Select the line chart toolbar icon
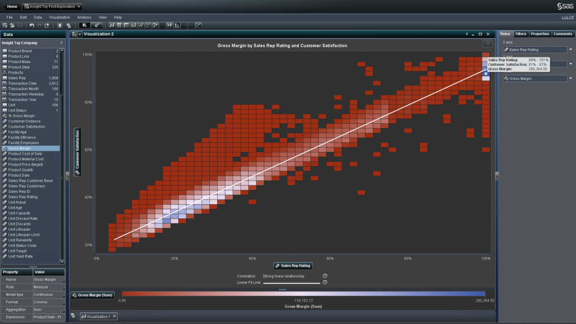576x324 pixels. click(141, 25)
